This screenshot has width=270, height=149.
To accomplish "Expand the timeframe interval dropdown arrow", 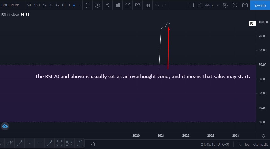I will pyautogui.click(x=80, y=5).
